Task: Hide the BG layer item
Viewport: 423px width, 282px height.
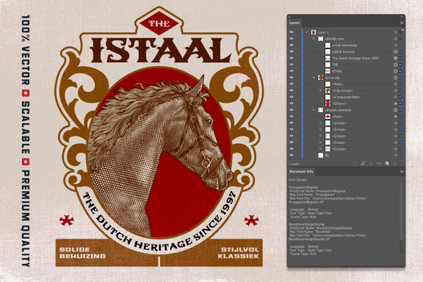Action: click(x=292, y=156)
